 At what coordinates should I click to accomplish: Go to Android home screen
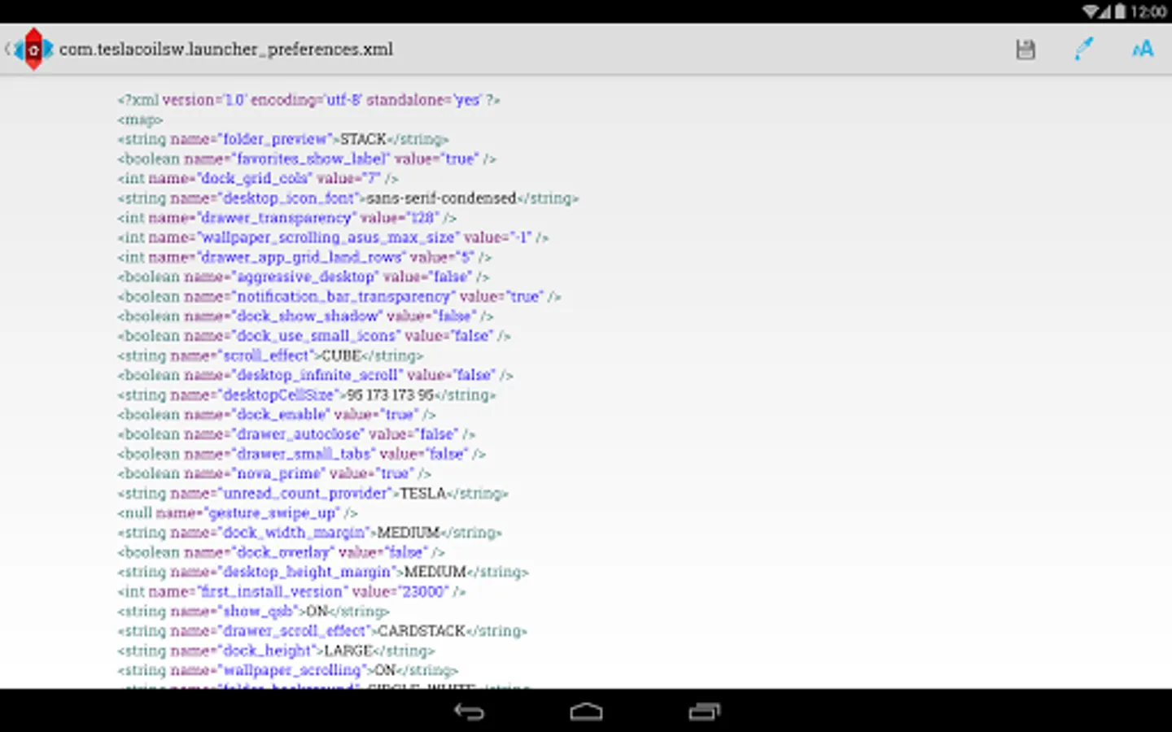point(586,712)
